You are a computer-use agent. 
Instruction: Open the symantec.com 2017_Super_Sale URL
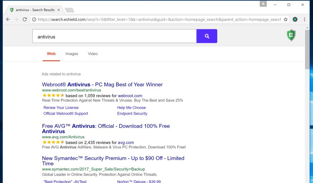[93, 169]
